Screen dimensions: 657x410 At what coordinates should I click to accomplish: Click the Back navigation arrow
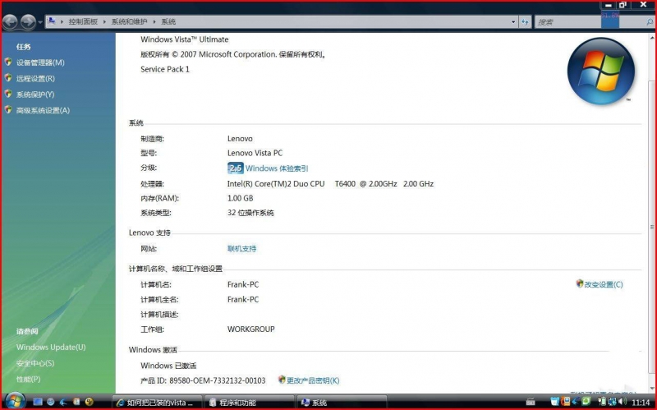[10, 22]
